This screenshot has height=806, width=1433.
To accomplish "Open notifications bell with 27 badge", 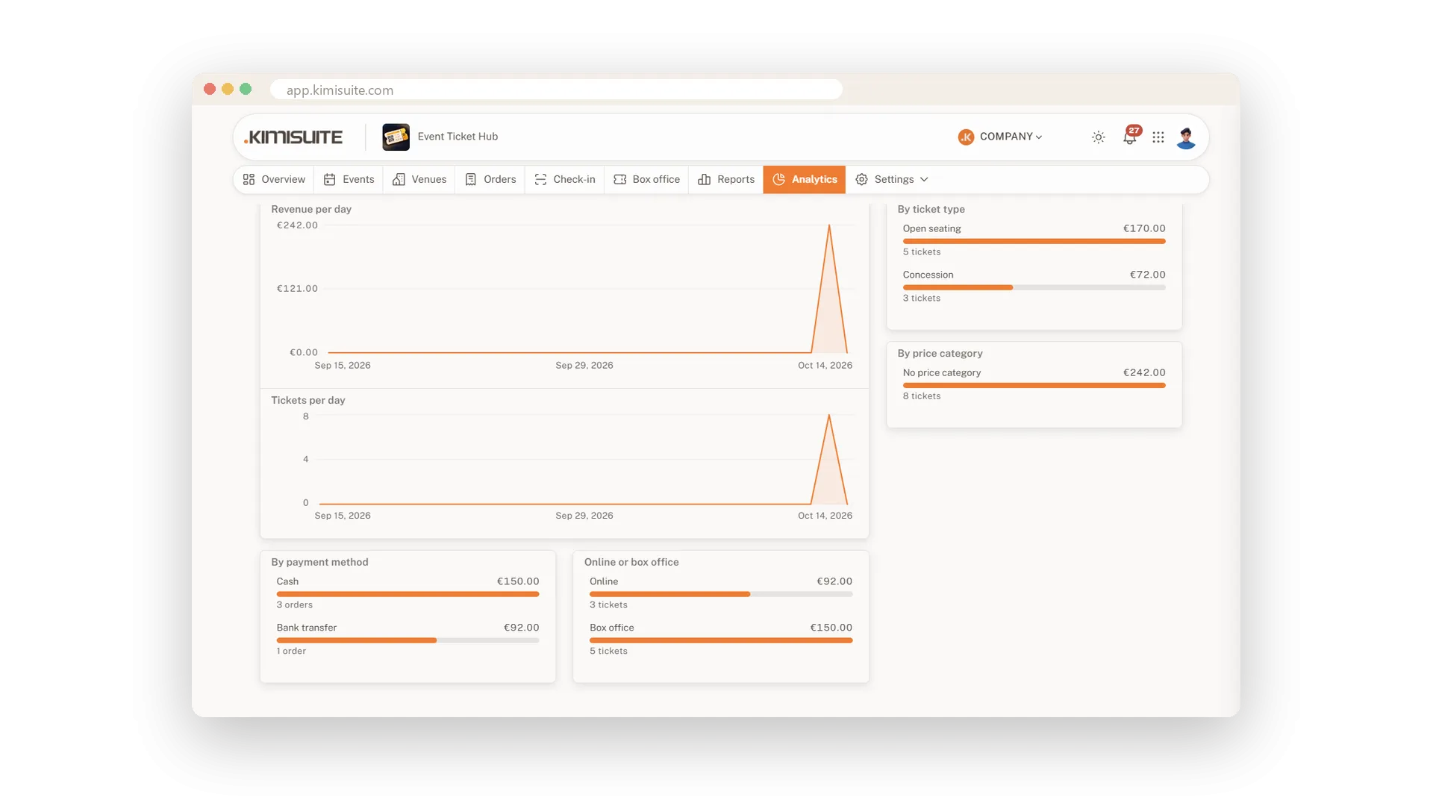I will click(1131, 137).
